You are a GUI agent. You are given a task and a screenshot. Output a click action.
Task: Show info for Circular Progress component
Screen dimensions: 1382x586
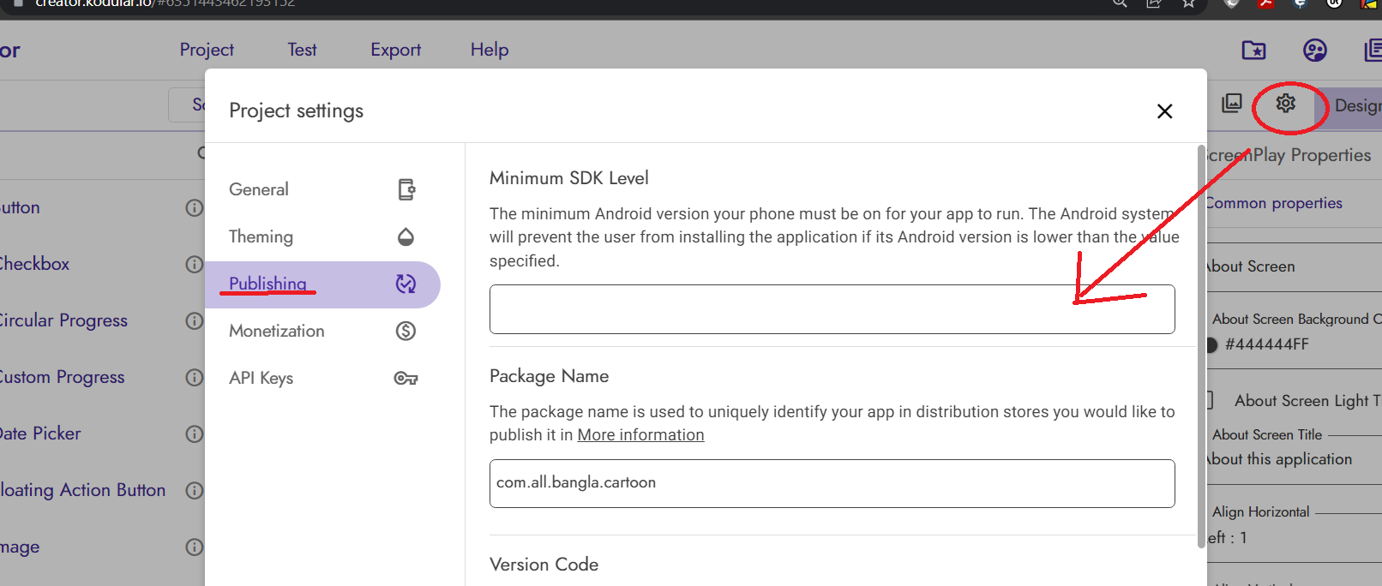[195, 320]
